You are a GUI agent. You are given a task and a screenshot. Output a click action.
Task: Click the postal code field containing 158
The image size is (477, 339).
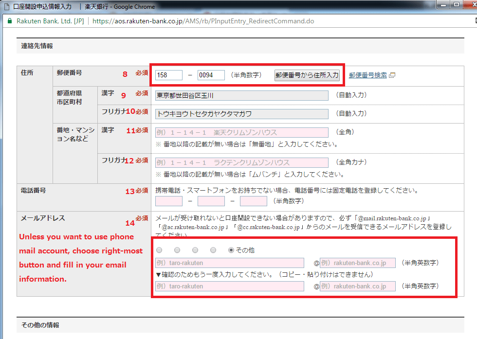(x=168, y=75)
